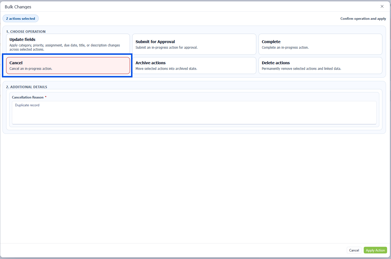Click the red required asterisk

point(46,97)
